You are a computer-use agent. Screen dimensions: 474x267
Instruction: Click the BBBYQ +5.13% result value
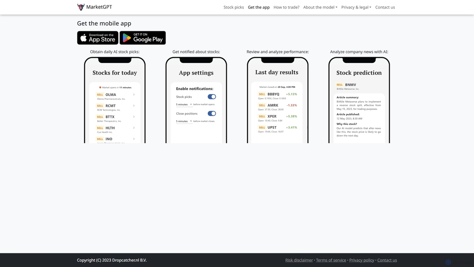click(291, 94)
